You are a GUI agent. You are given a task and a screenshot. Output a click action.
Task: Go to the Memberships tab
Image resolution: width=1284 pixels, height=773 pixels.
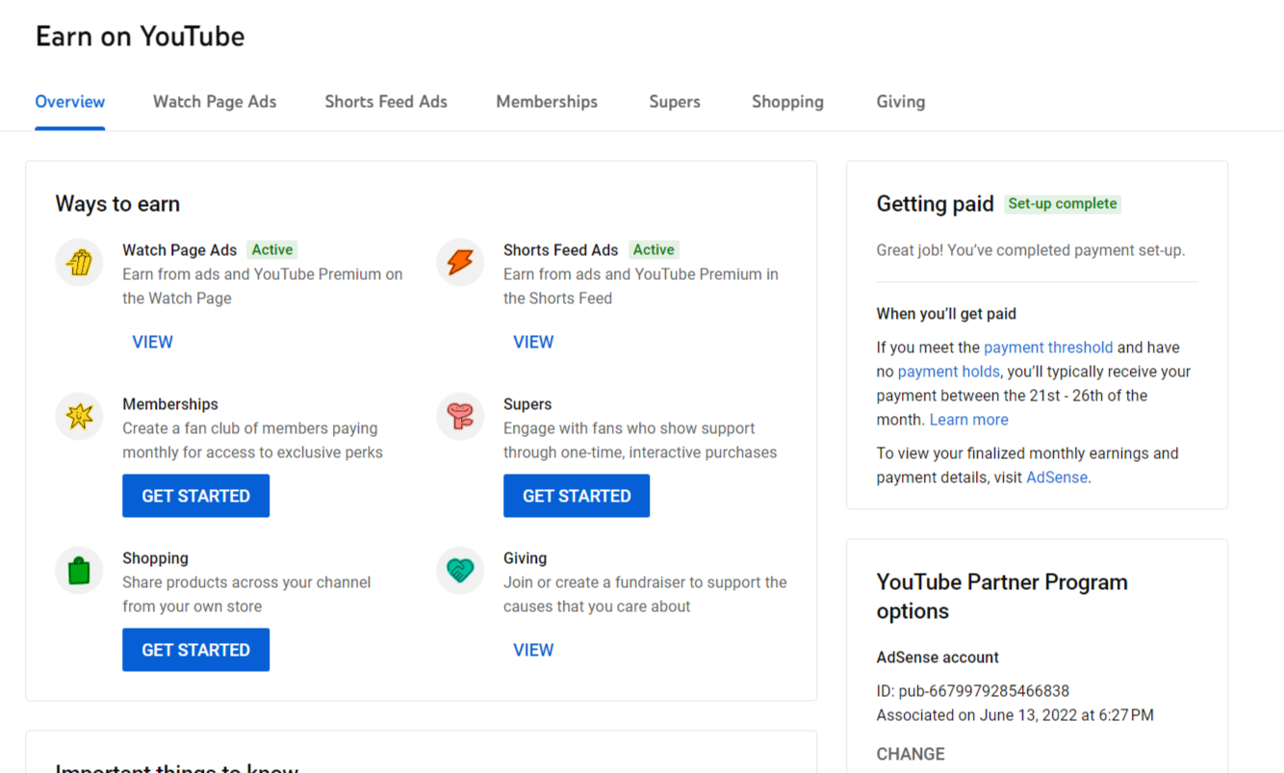coord(547,102)
